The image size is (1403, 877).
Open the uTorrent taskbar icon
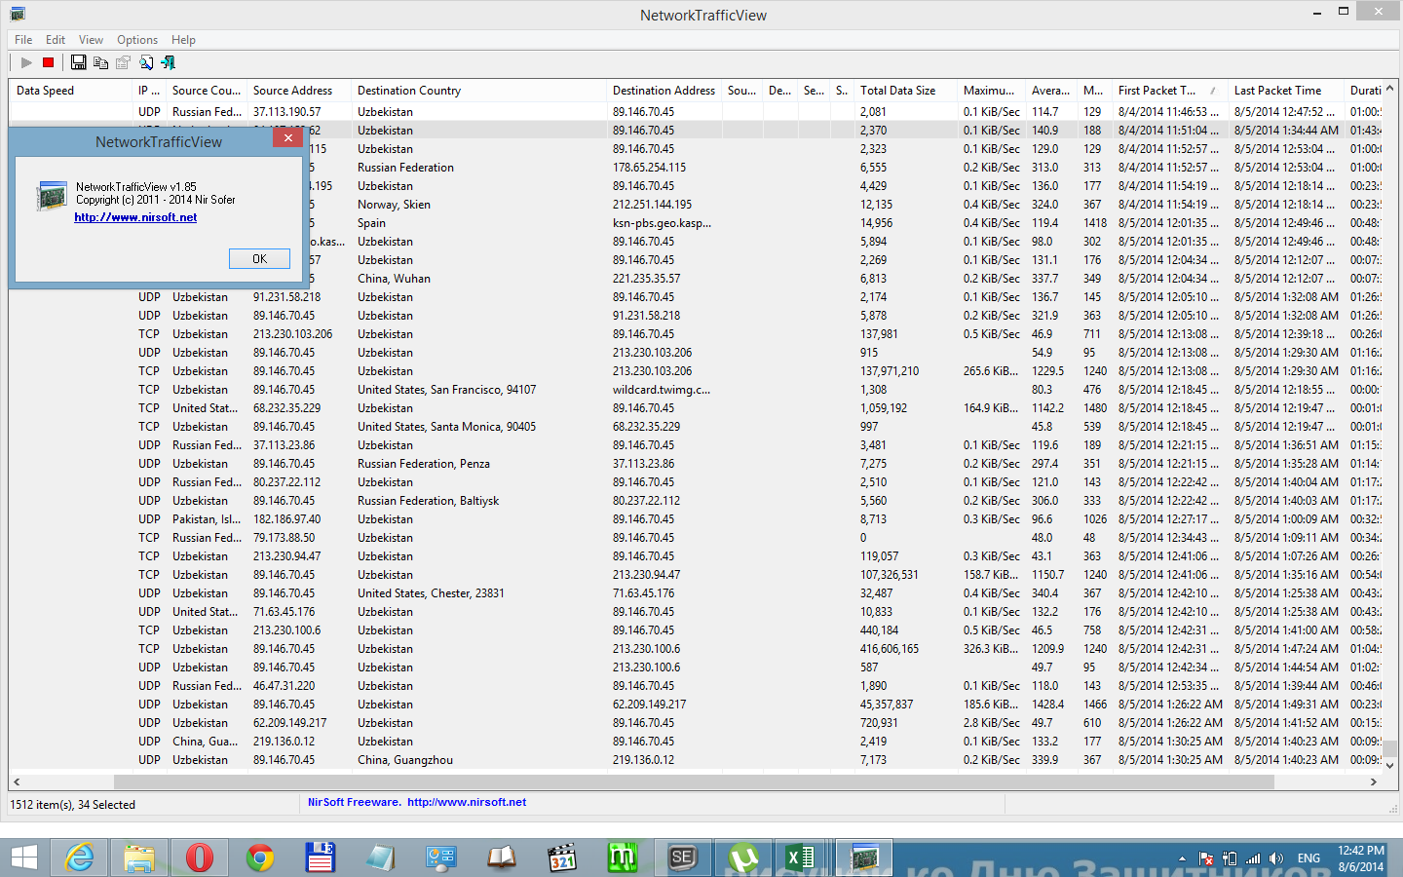click(743, 858)
